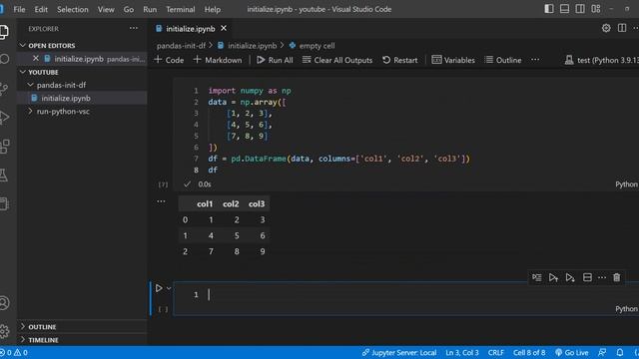Select initialize.ipynb in file tree
Image resolution: width=639 pixels, height=359 pixels.
(82, 98)
